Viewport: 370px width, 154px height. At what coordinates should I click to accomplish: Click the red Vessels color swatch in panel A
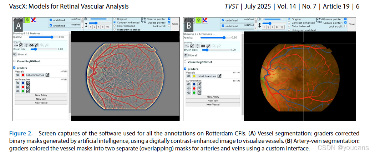point(23,75)
